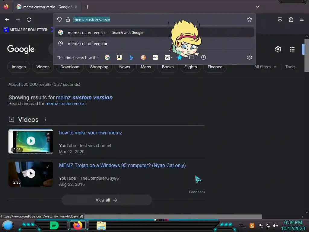Search open Tabs via the tab icon

[x=192, y=57]
